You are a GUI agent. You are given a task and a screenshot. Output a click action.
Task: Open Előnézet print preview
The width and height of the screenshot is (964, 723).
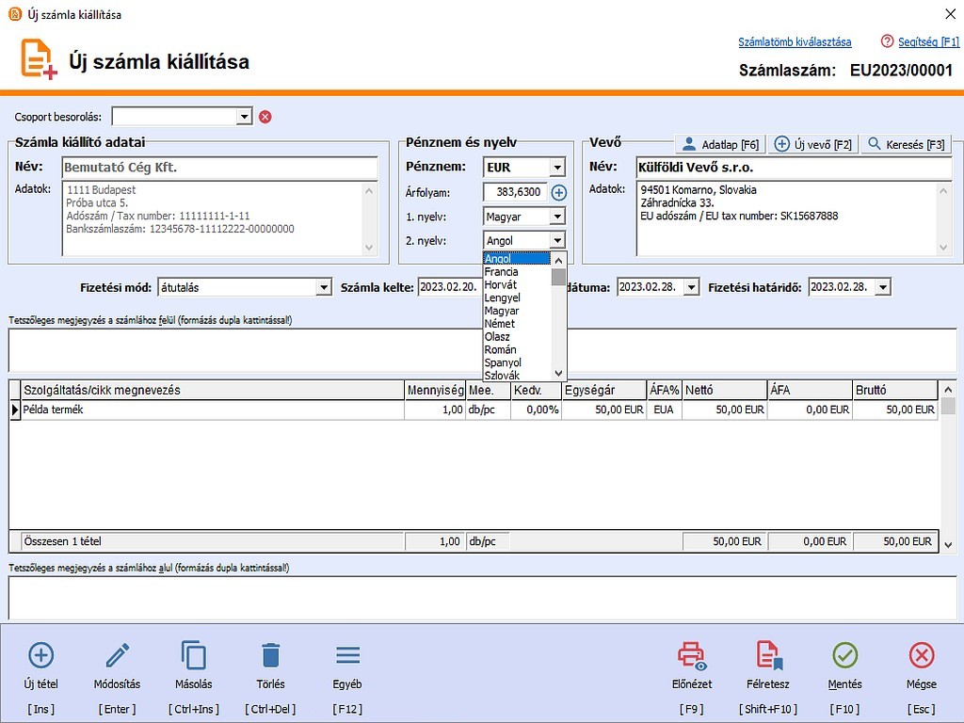coord(693,655)
